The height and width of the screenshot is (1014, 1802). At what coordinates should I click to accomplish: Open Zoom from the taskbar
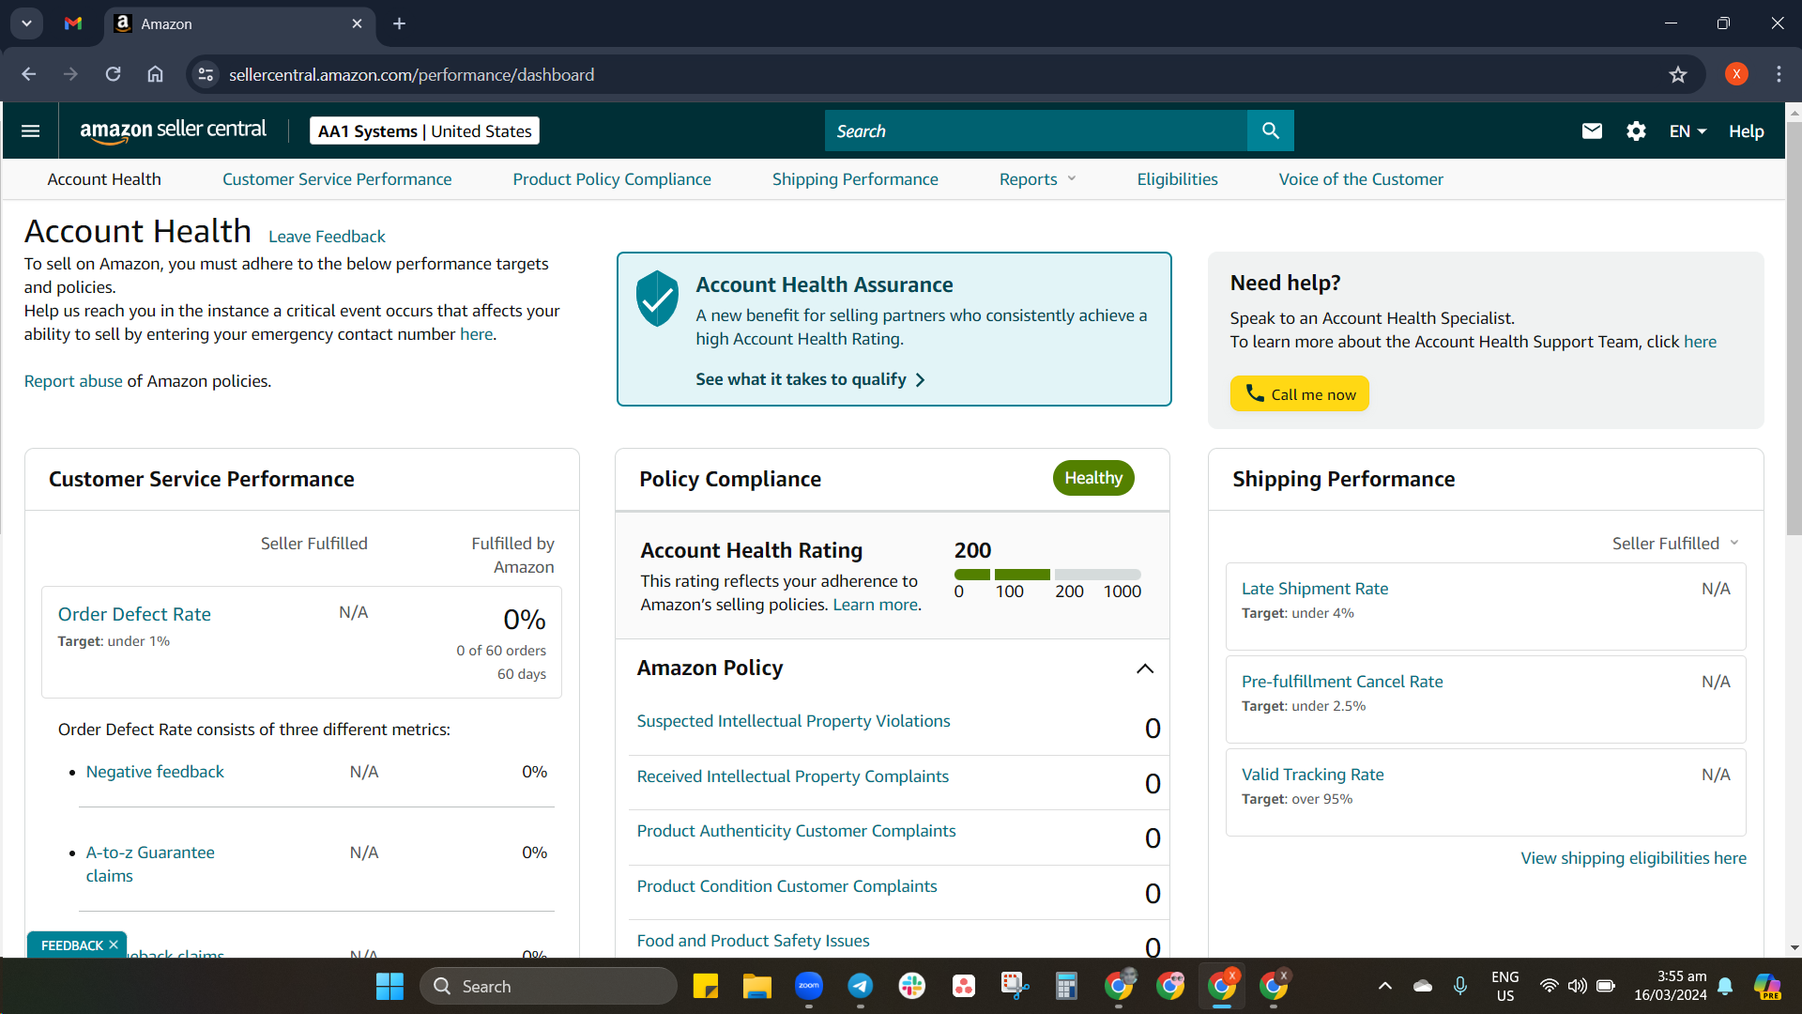pos(808,986)
